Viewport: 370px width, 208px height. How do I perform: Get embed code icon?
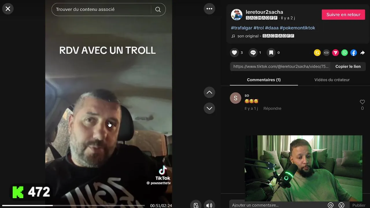coord(326,53)
